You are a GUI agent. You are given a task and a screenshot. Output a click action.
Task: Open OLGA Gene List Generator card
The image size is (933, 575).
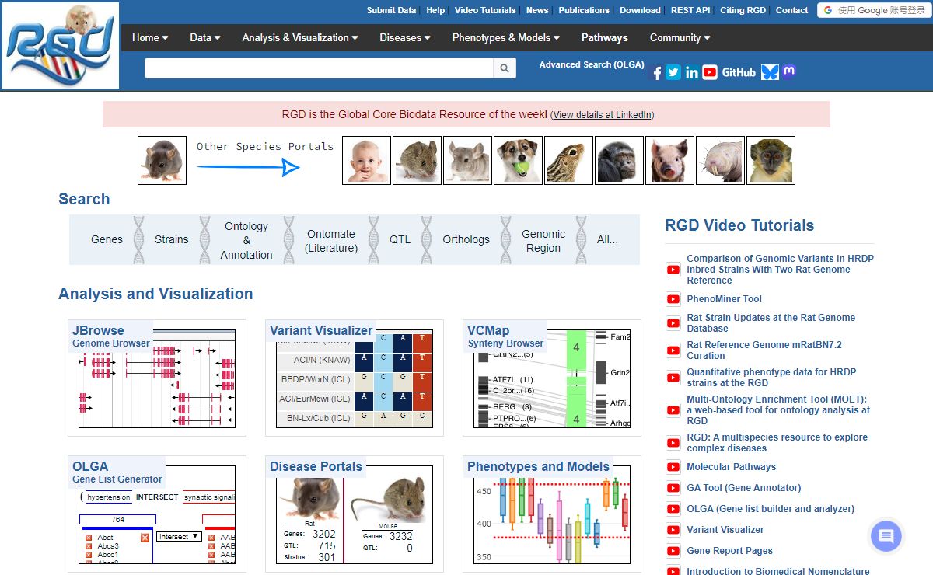157,514
